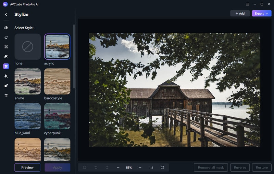
Task: Click the Reverse button
Action: coord(240,168)
